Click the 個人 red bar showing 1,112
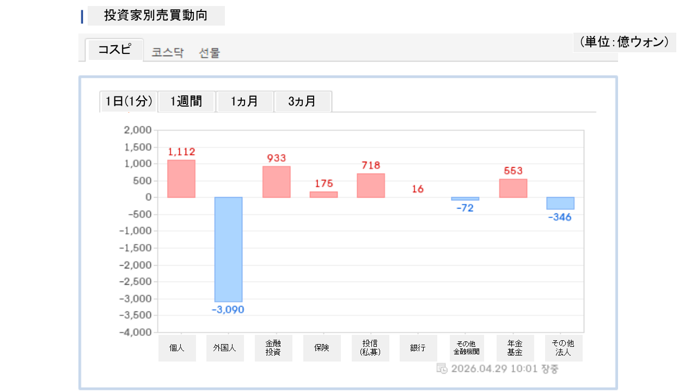 point(181,179)
